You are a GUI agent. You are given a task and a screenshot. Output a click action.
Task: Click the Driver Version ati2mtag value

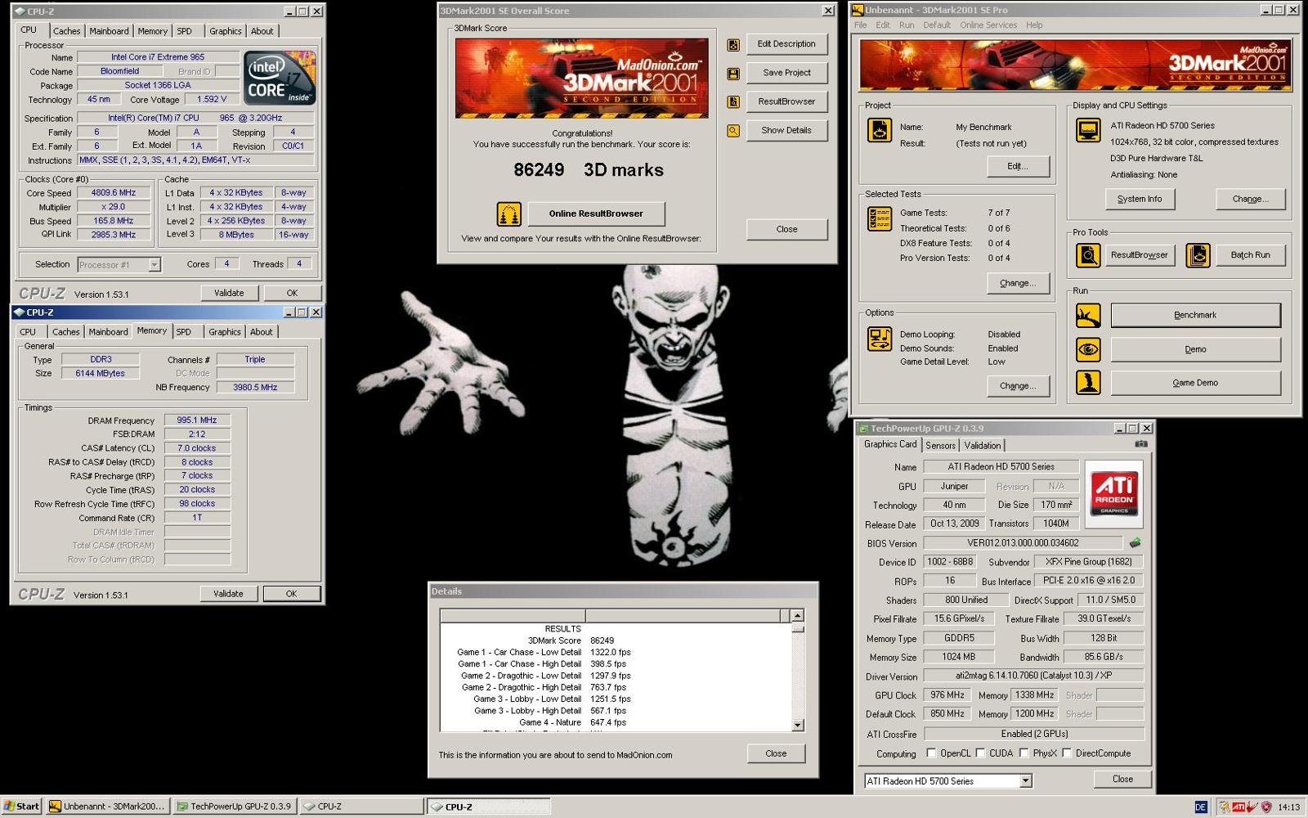coord(1034,676)
